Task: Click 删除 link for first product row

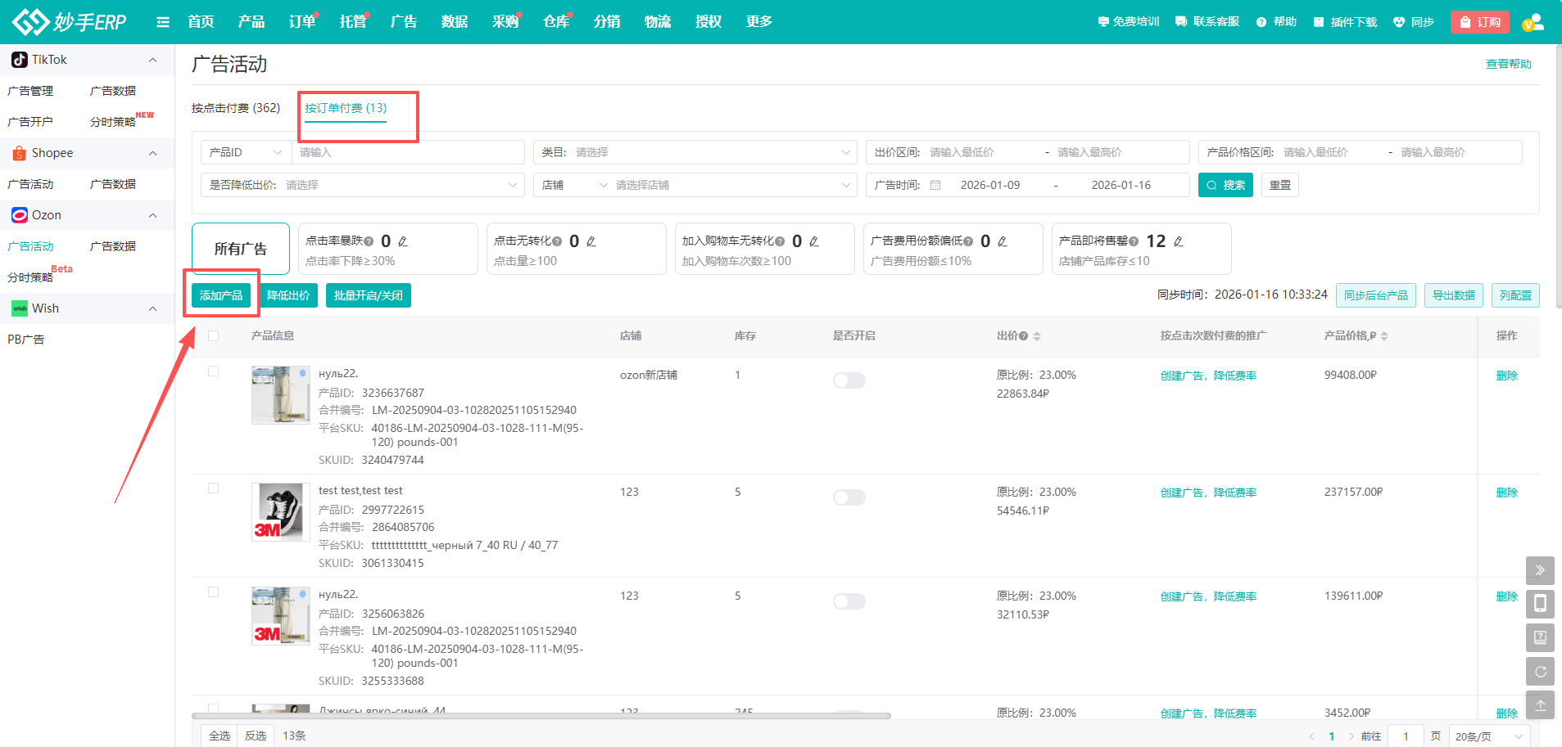Action: coord(1506,376)
